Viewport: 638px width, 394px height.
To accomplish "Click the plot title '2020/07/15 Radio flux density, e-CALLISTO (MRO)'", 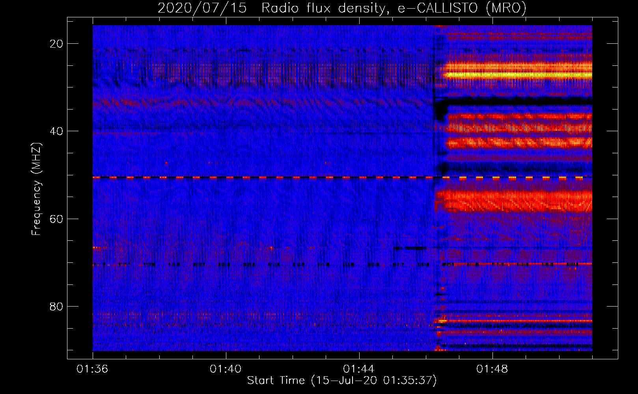I will [x=342, y=8].
